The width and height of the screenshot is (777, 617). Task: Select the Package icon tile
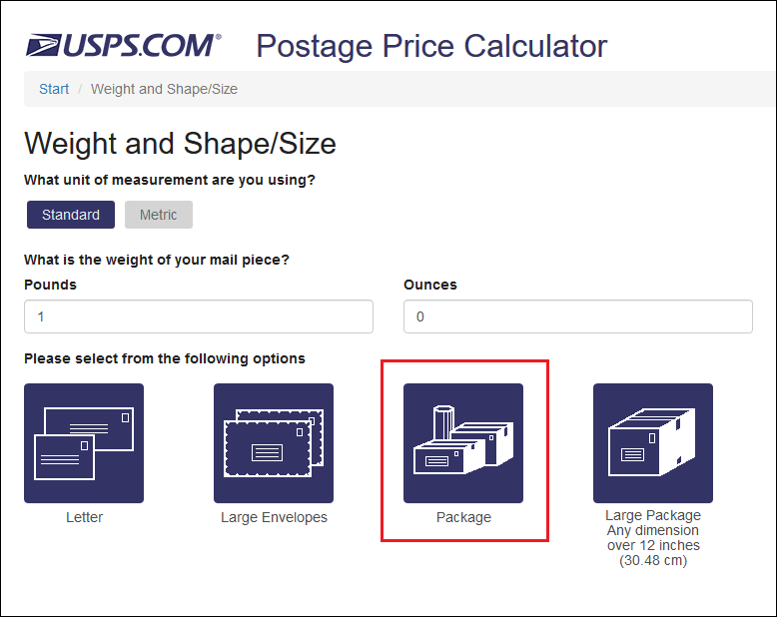coord(463,443)
